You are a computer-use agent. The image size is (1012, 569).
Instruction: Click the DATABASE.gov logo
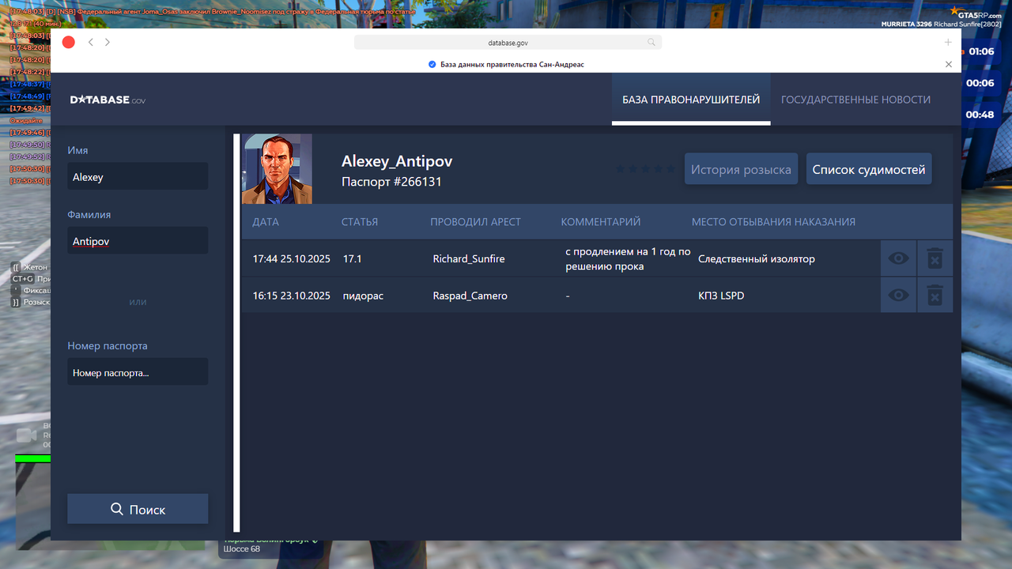pyautogui.click(x=108, y=100)
